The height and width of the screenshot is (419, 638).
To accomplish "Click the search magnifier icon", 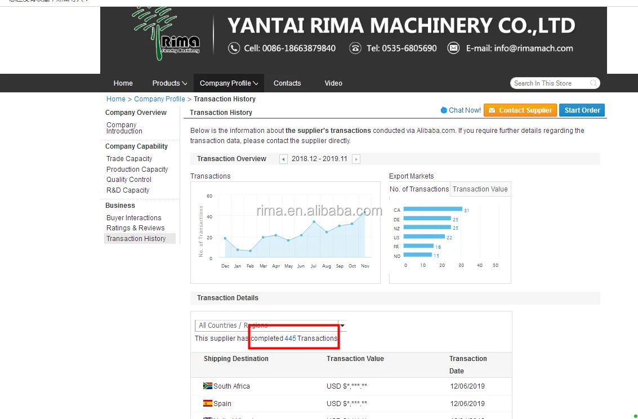I will (593, 83).
